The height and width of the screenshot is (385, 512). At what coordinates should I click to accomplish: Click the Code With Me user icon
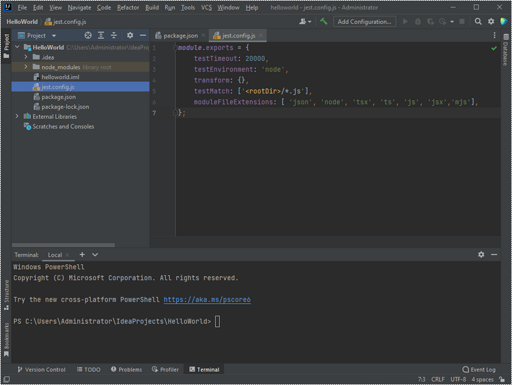tap(302, 22)
